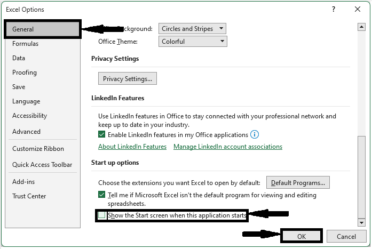The height and width of the screenshot is (249, 372).
Task: Open the Proofing options
Action: pyautogui.click(x=25, y=73)
